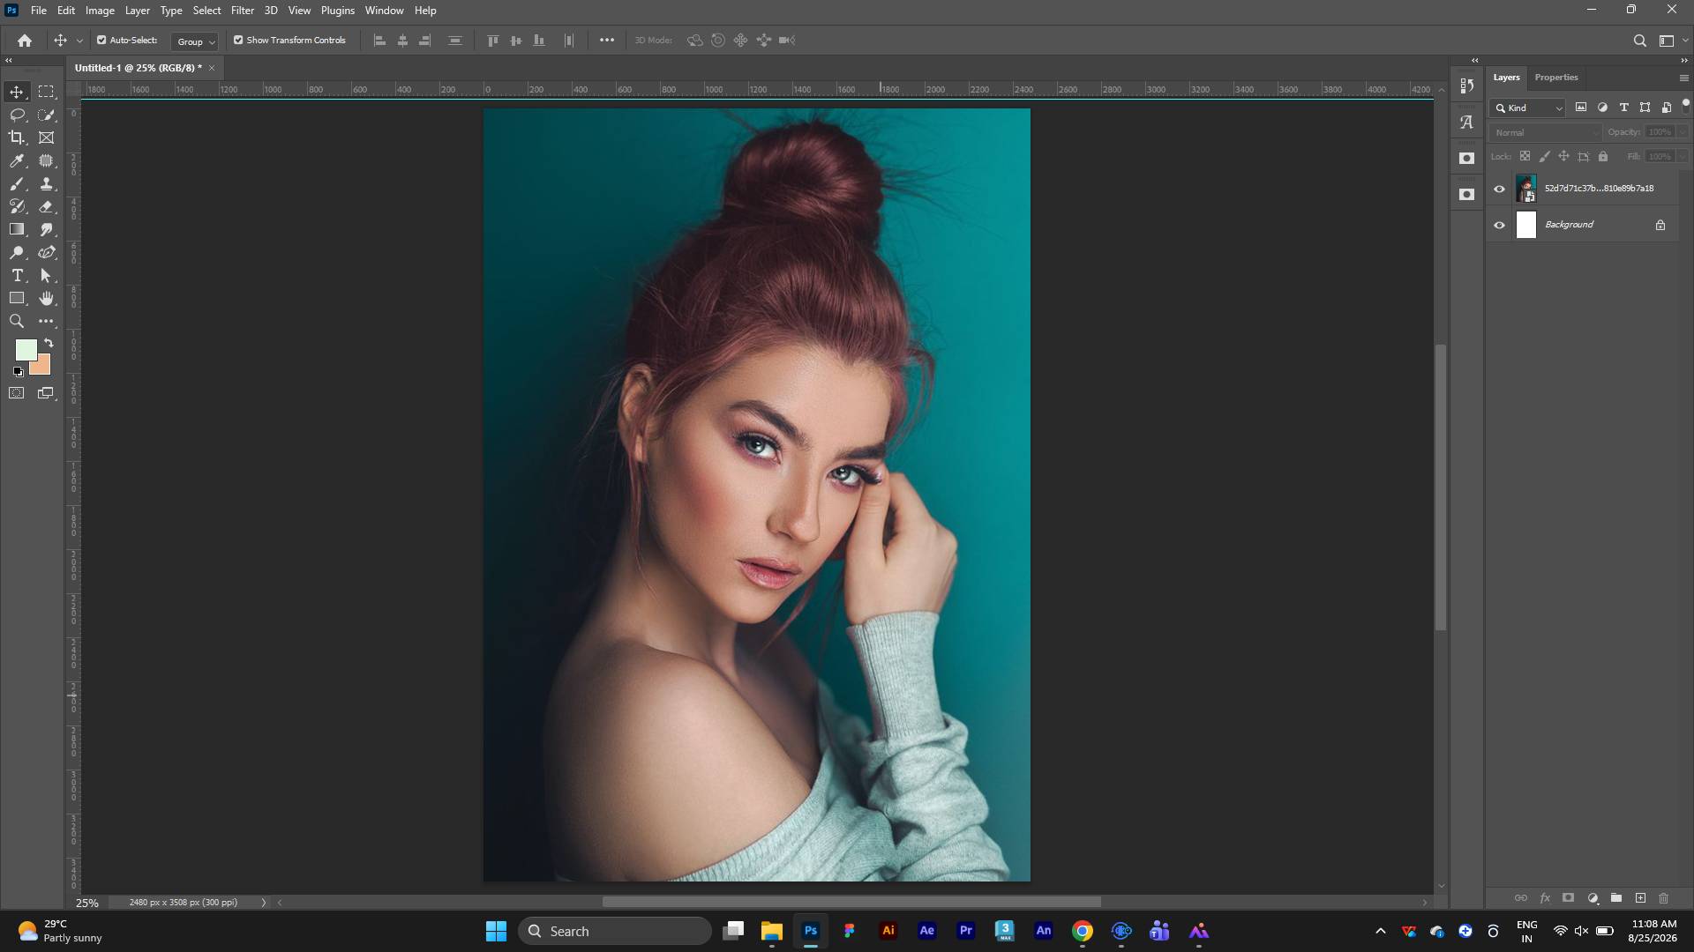Select the Horizontal Type tool
Viewport: 1694px width, 952px height.
[x=17, y=275]
